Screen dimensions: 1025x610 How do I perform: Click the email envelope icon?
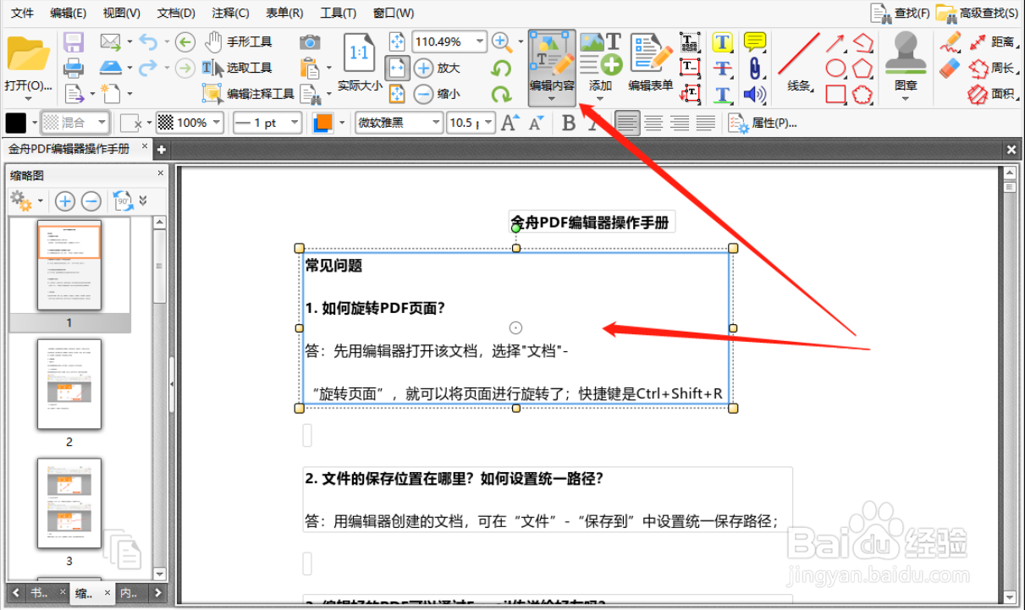(110, 41)
